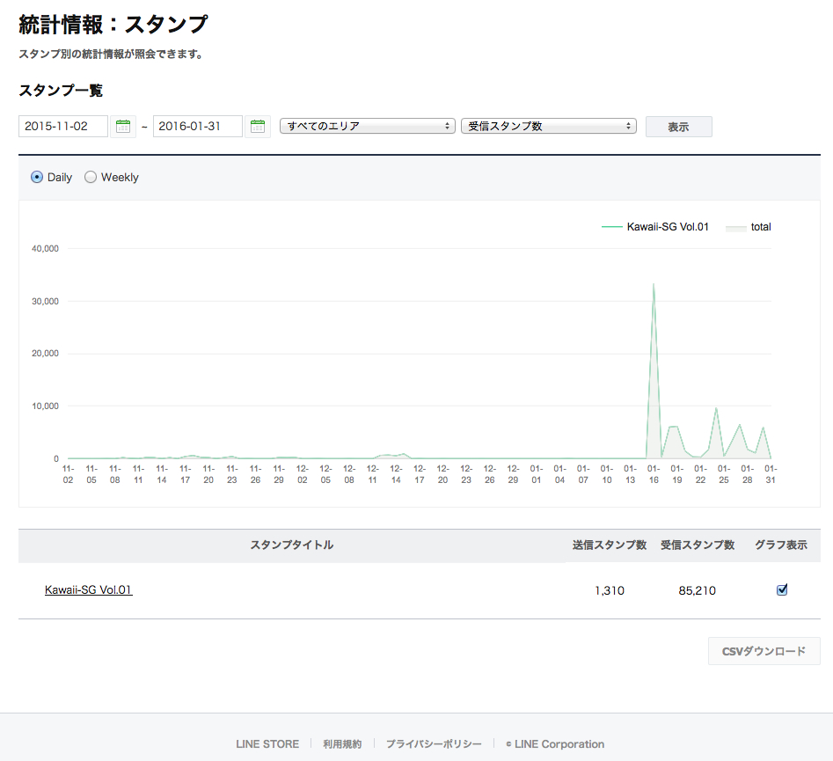Click the sent count value 1,310
This screenshot has height=761, width=833.
point(610,590)
